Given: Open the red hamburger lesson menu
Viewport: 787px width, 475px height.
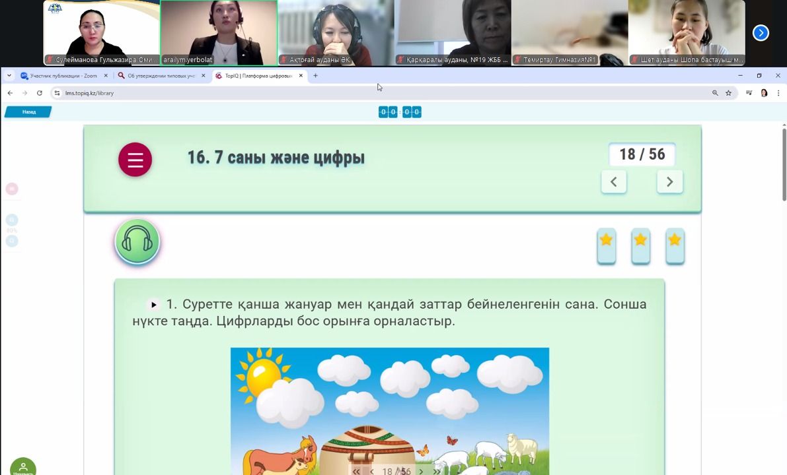Looking at the screenshot, I should click(135, 160).
